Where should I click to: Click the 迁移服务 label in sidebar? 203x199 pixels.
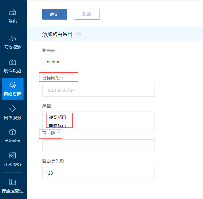click(12, 165)
